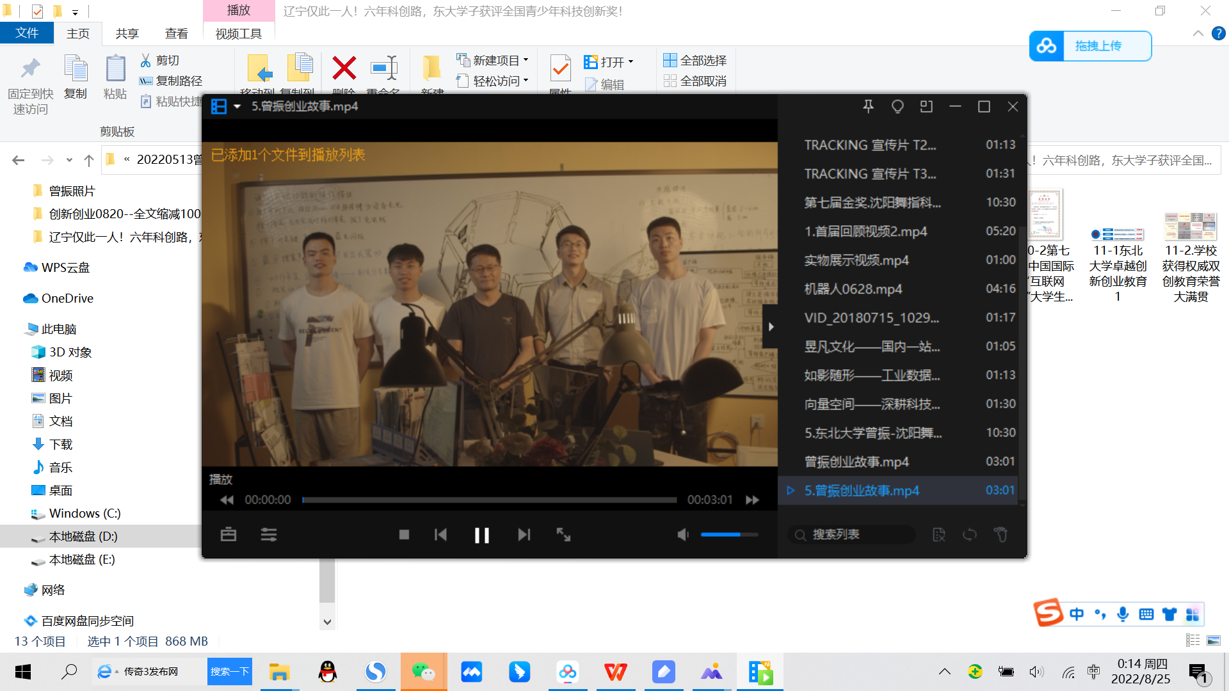The image size is (1229, 691).
Task: Stop video playback
Action: point(404,535)
